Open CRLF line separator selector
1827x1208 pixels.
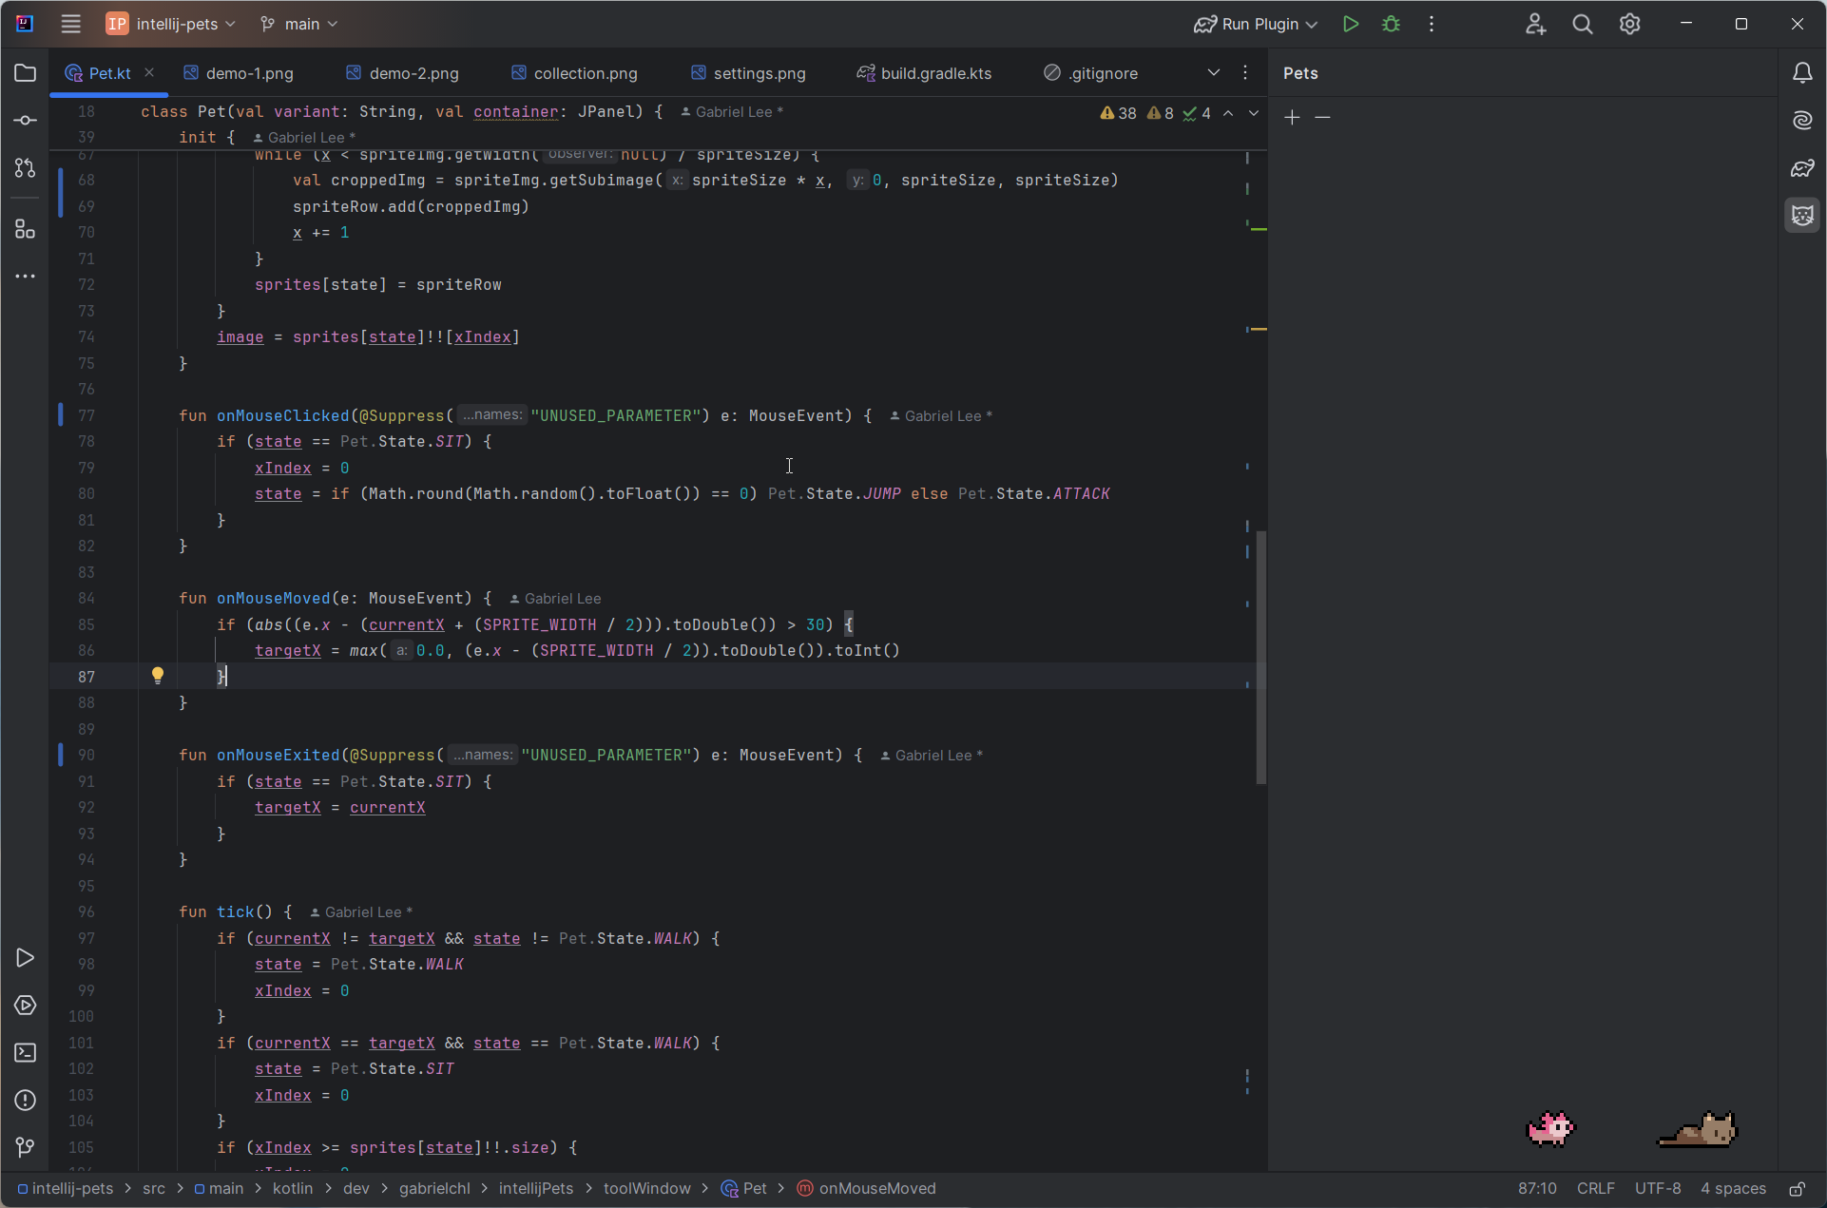click(1596, 1189)
